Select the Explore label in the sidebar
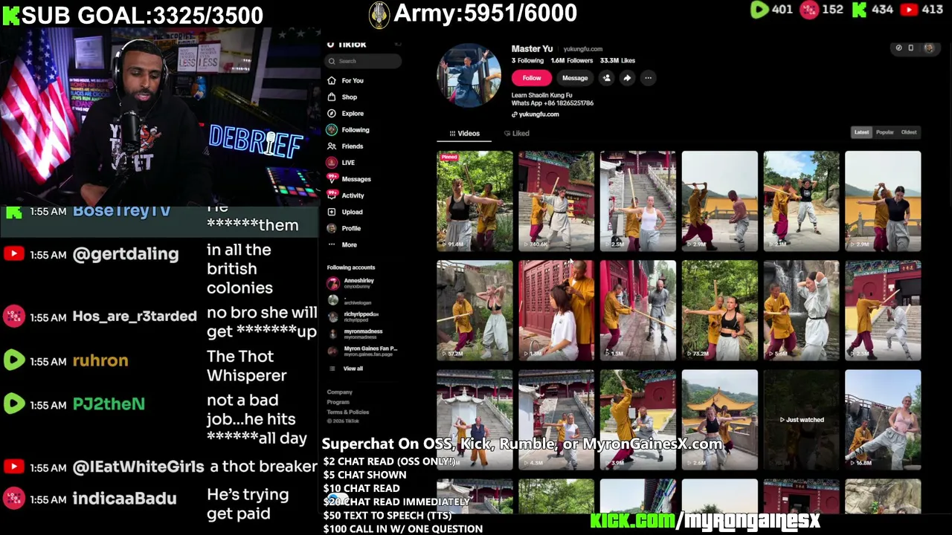 353,114
